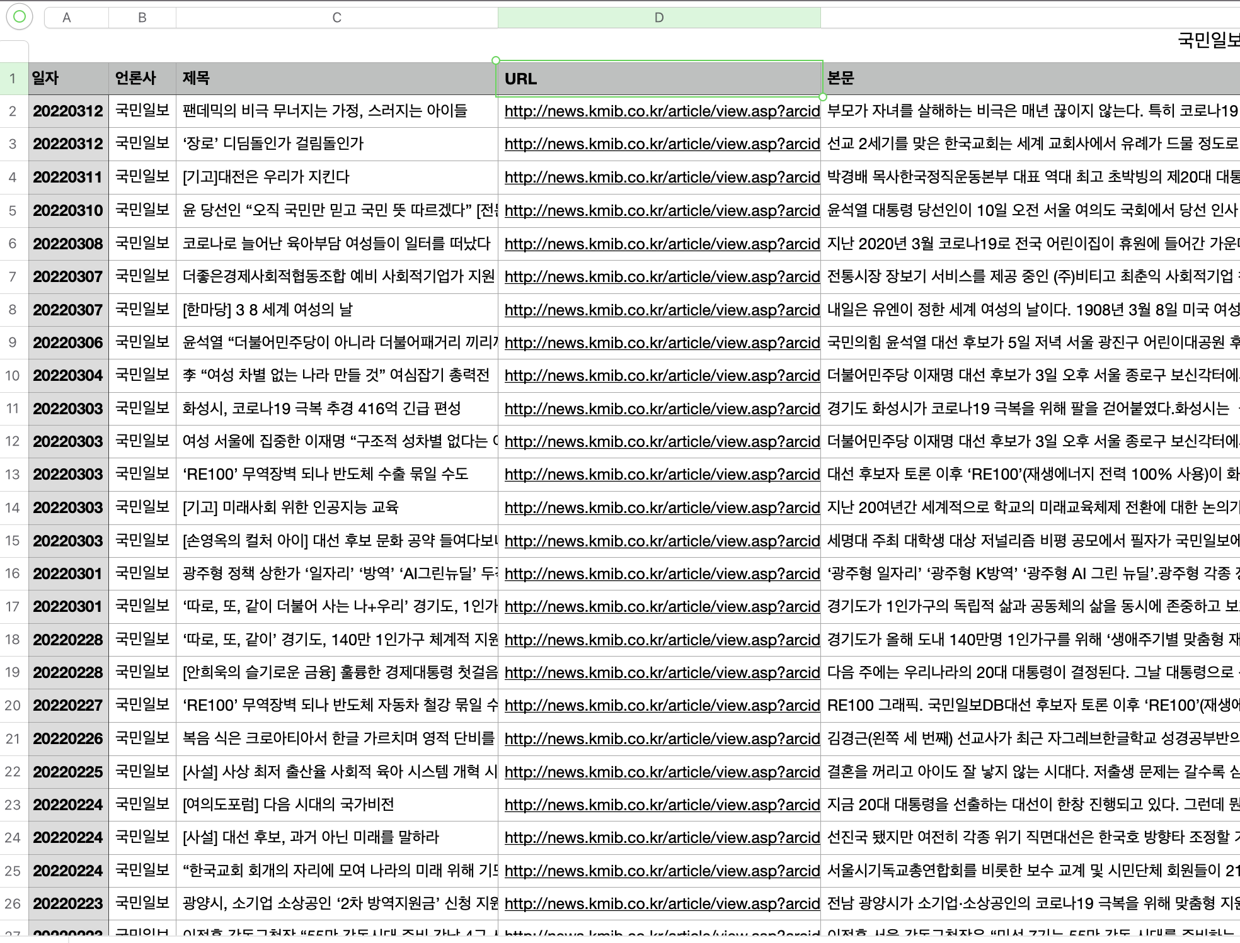Click date cell 20220311
The image size is (1240, 943).
point(68,178)
